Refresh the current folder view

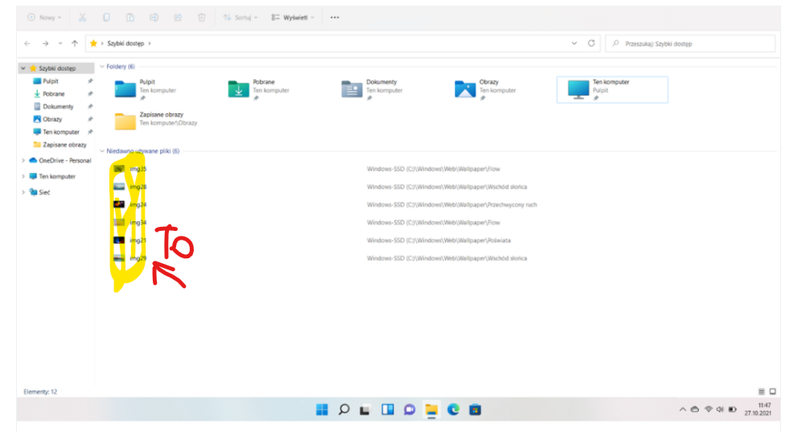point(591,43)
